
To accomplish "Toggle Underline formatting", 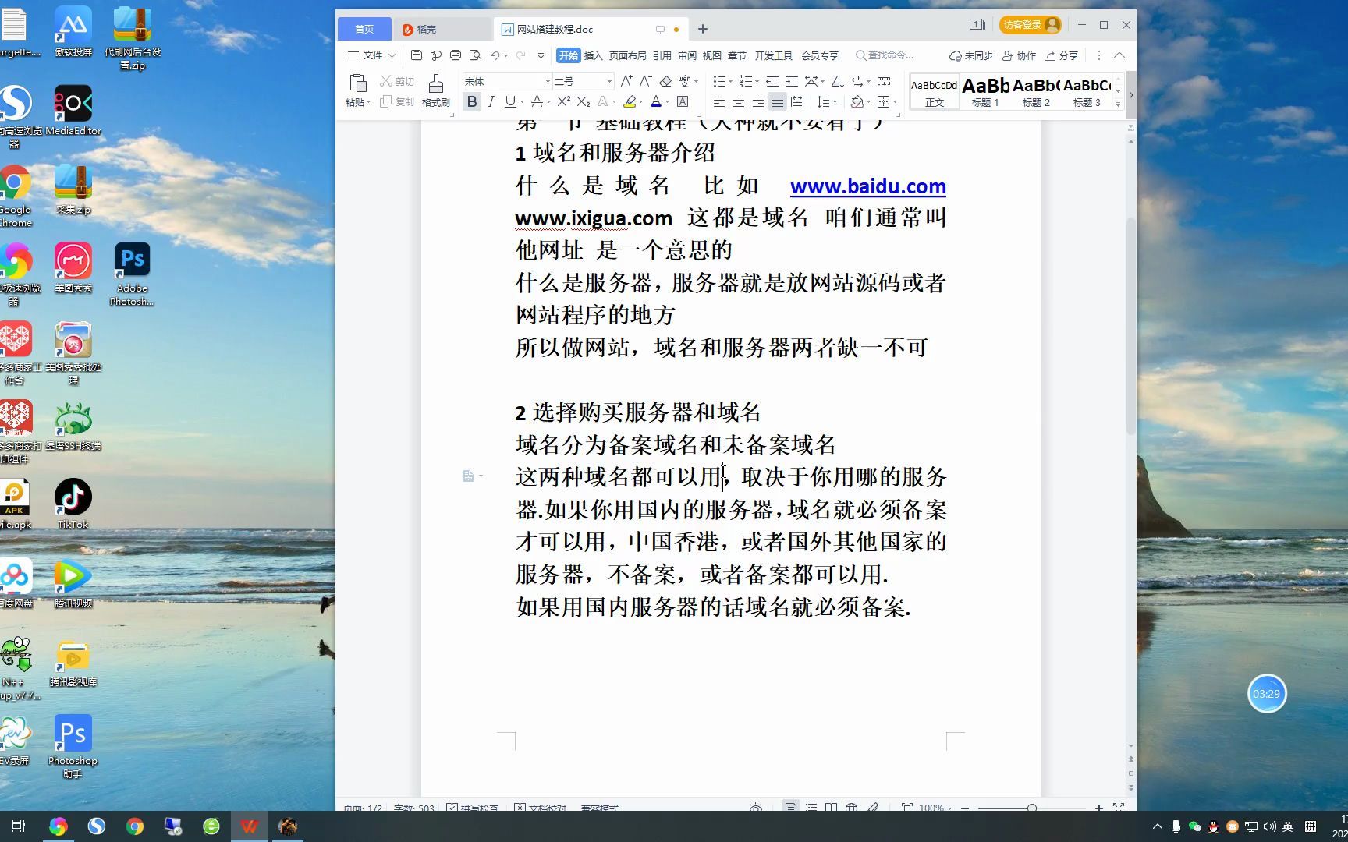I will click(510, 101).
